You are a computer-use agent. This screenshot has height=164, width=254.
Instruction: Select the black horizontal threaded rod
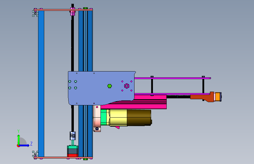pos(178,97)
